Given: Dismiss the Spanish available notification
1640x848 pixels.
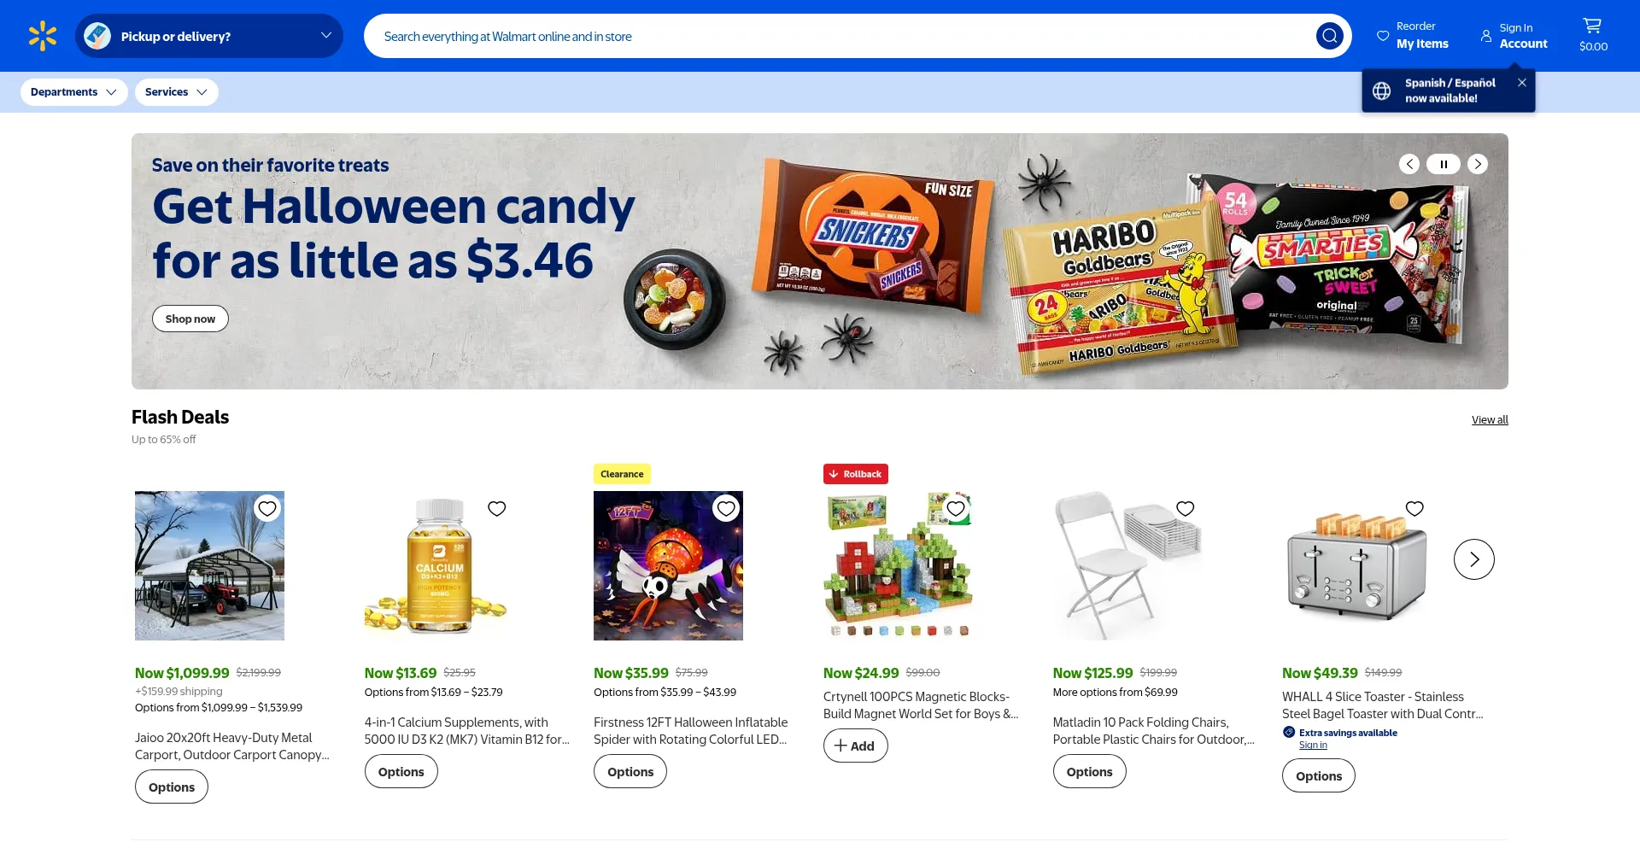Looking at the screenshot, I should click(x=1522, y=83).
